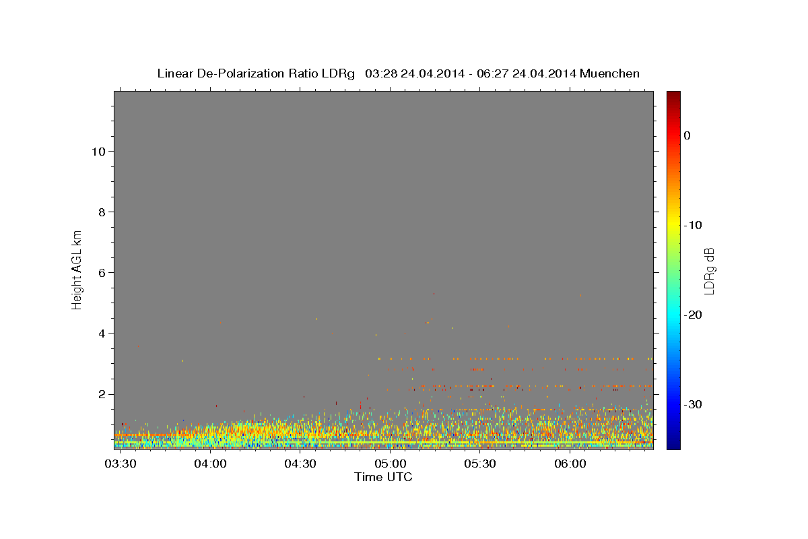This screenshot has width=808, height=539.
Task: Click the dark blue bottom of the colorbar
Action: [673, 443]
